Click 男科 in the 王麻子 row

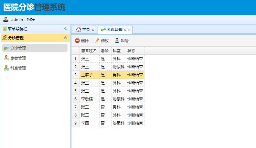click(117, 75)
